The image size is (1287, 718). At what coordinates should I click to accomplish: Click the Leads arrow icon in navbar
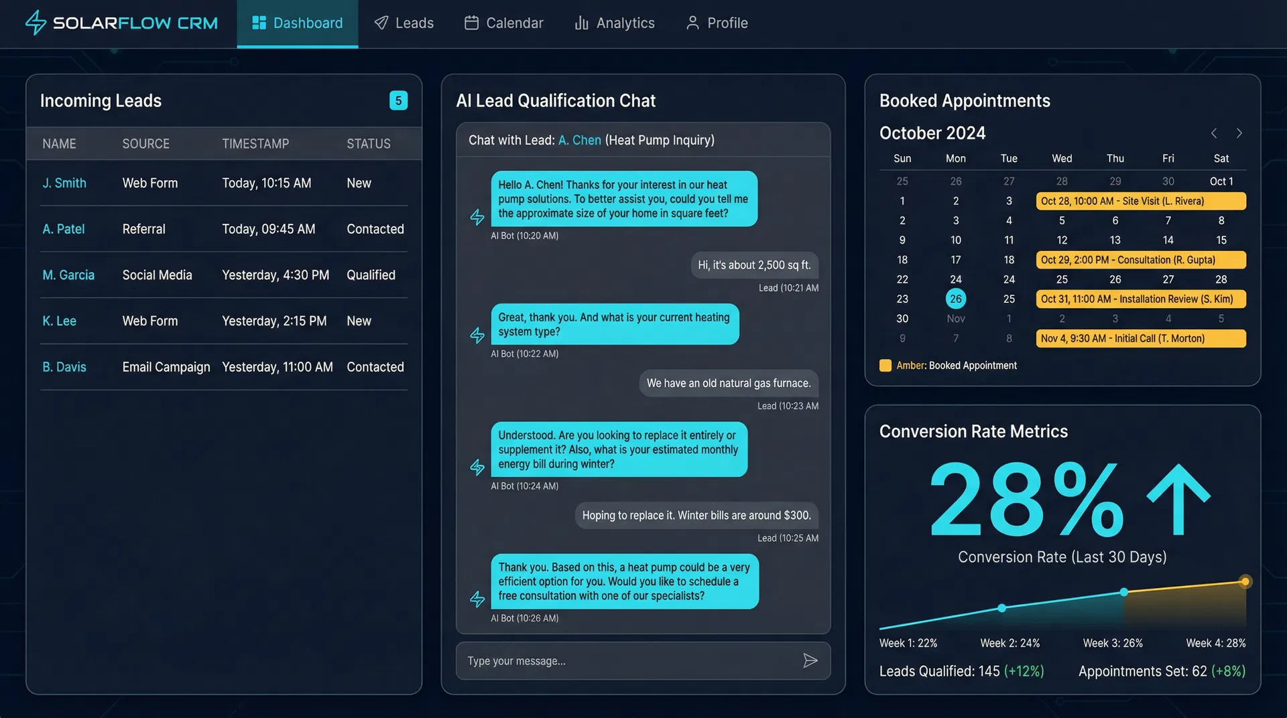tap(381, 23)
